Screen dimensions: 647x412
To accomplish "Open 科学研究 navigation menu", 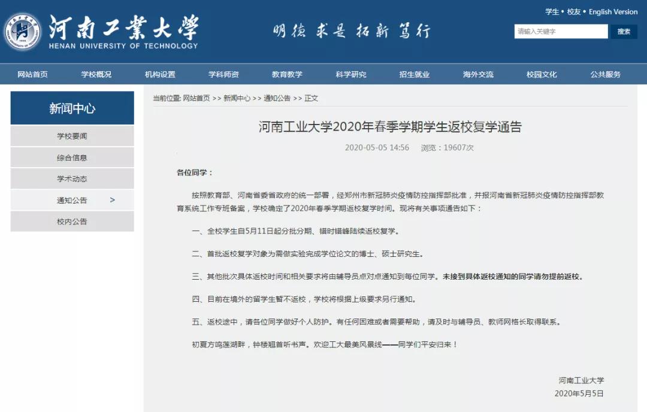I will 350,74.
